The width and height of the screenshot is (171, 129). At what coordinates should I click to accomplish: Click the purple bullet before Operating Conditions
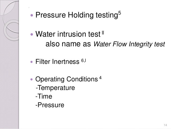[32, 79]
